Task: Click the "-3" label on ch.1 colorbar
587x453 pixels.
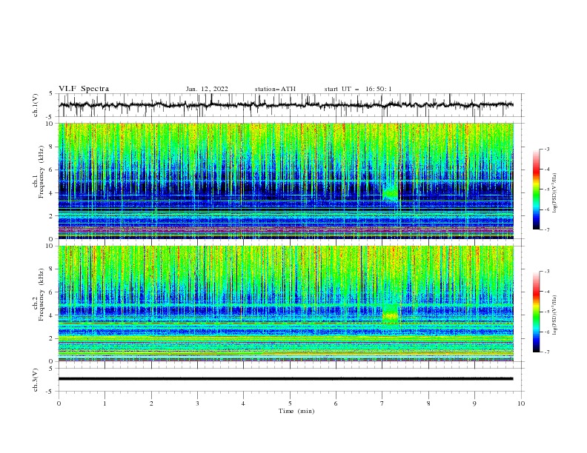Action: point(547,149)
